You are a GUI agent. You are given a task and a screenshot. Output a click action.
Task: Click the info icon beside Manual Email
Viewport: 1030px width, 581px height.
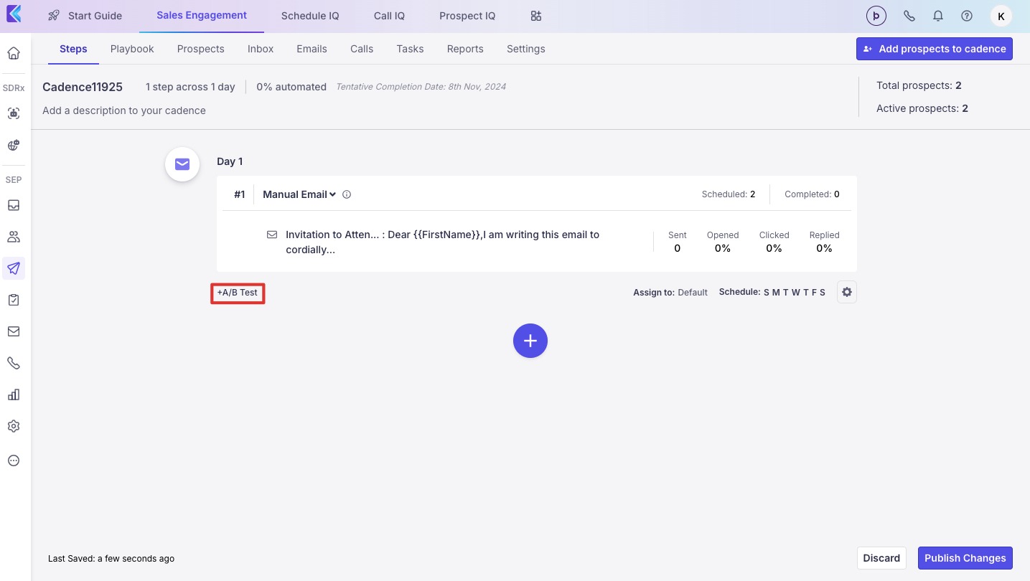click(x=347, y=194)
